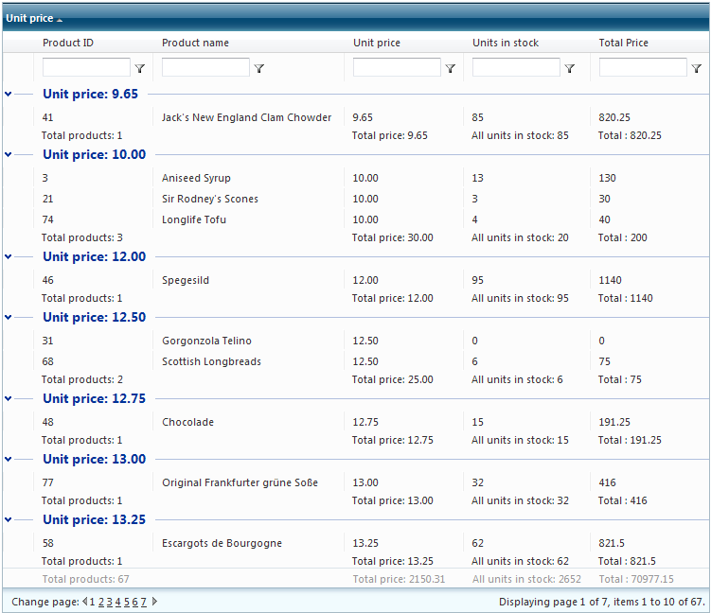Collapse the Unit price: 12.00 group
Image resolution: width=711 pixels, height=613 pixels.
pyautogui.click(x=9, y=256)
